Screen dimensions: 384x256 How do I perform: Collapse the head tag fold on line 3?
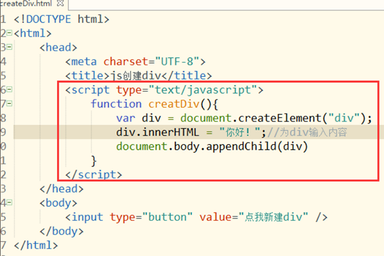tap(10, 47)
